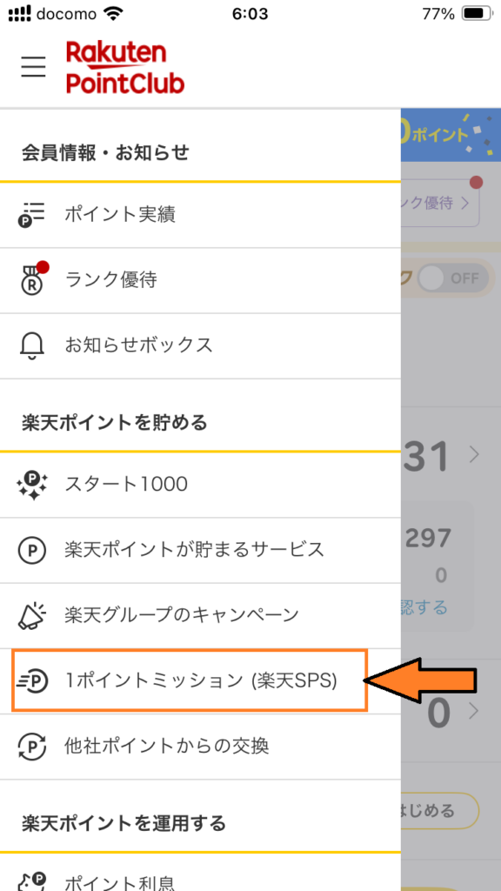This screenshot has height=891, width=501.
Task: Tap the battery indicator in status bar
Action: pos(476,14)
